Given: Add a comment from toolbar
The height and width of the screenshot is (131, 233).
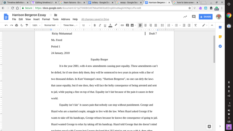Looking at the screenshot, I should click(127, 25).
